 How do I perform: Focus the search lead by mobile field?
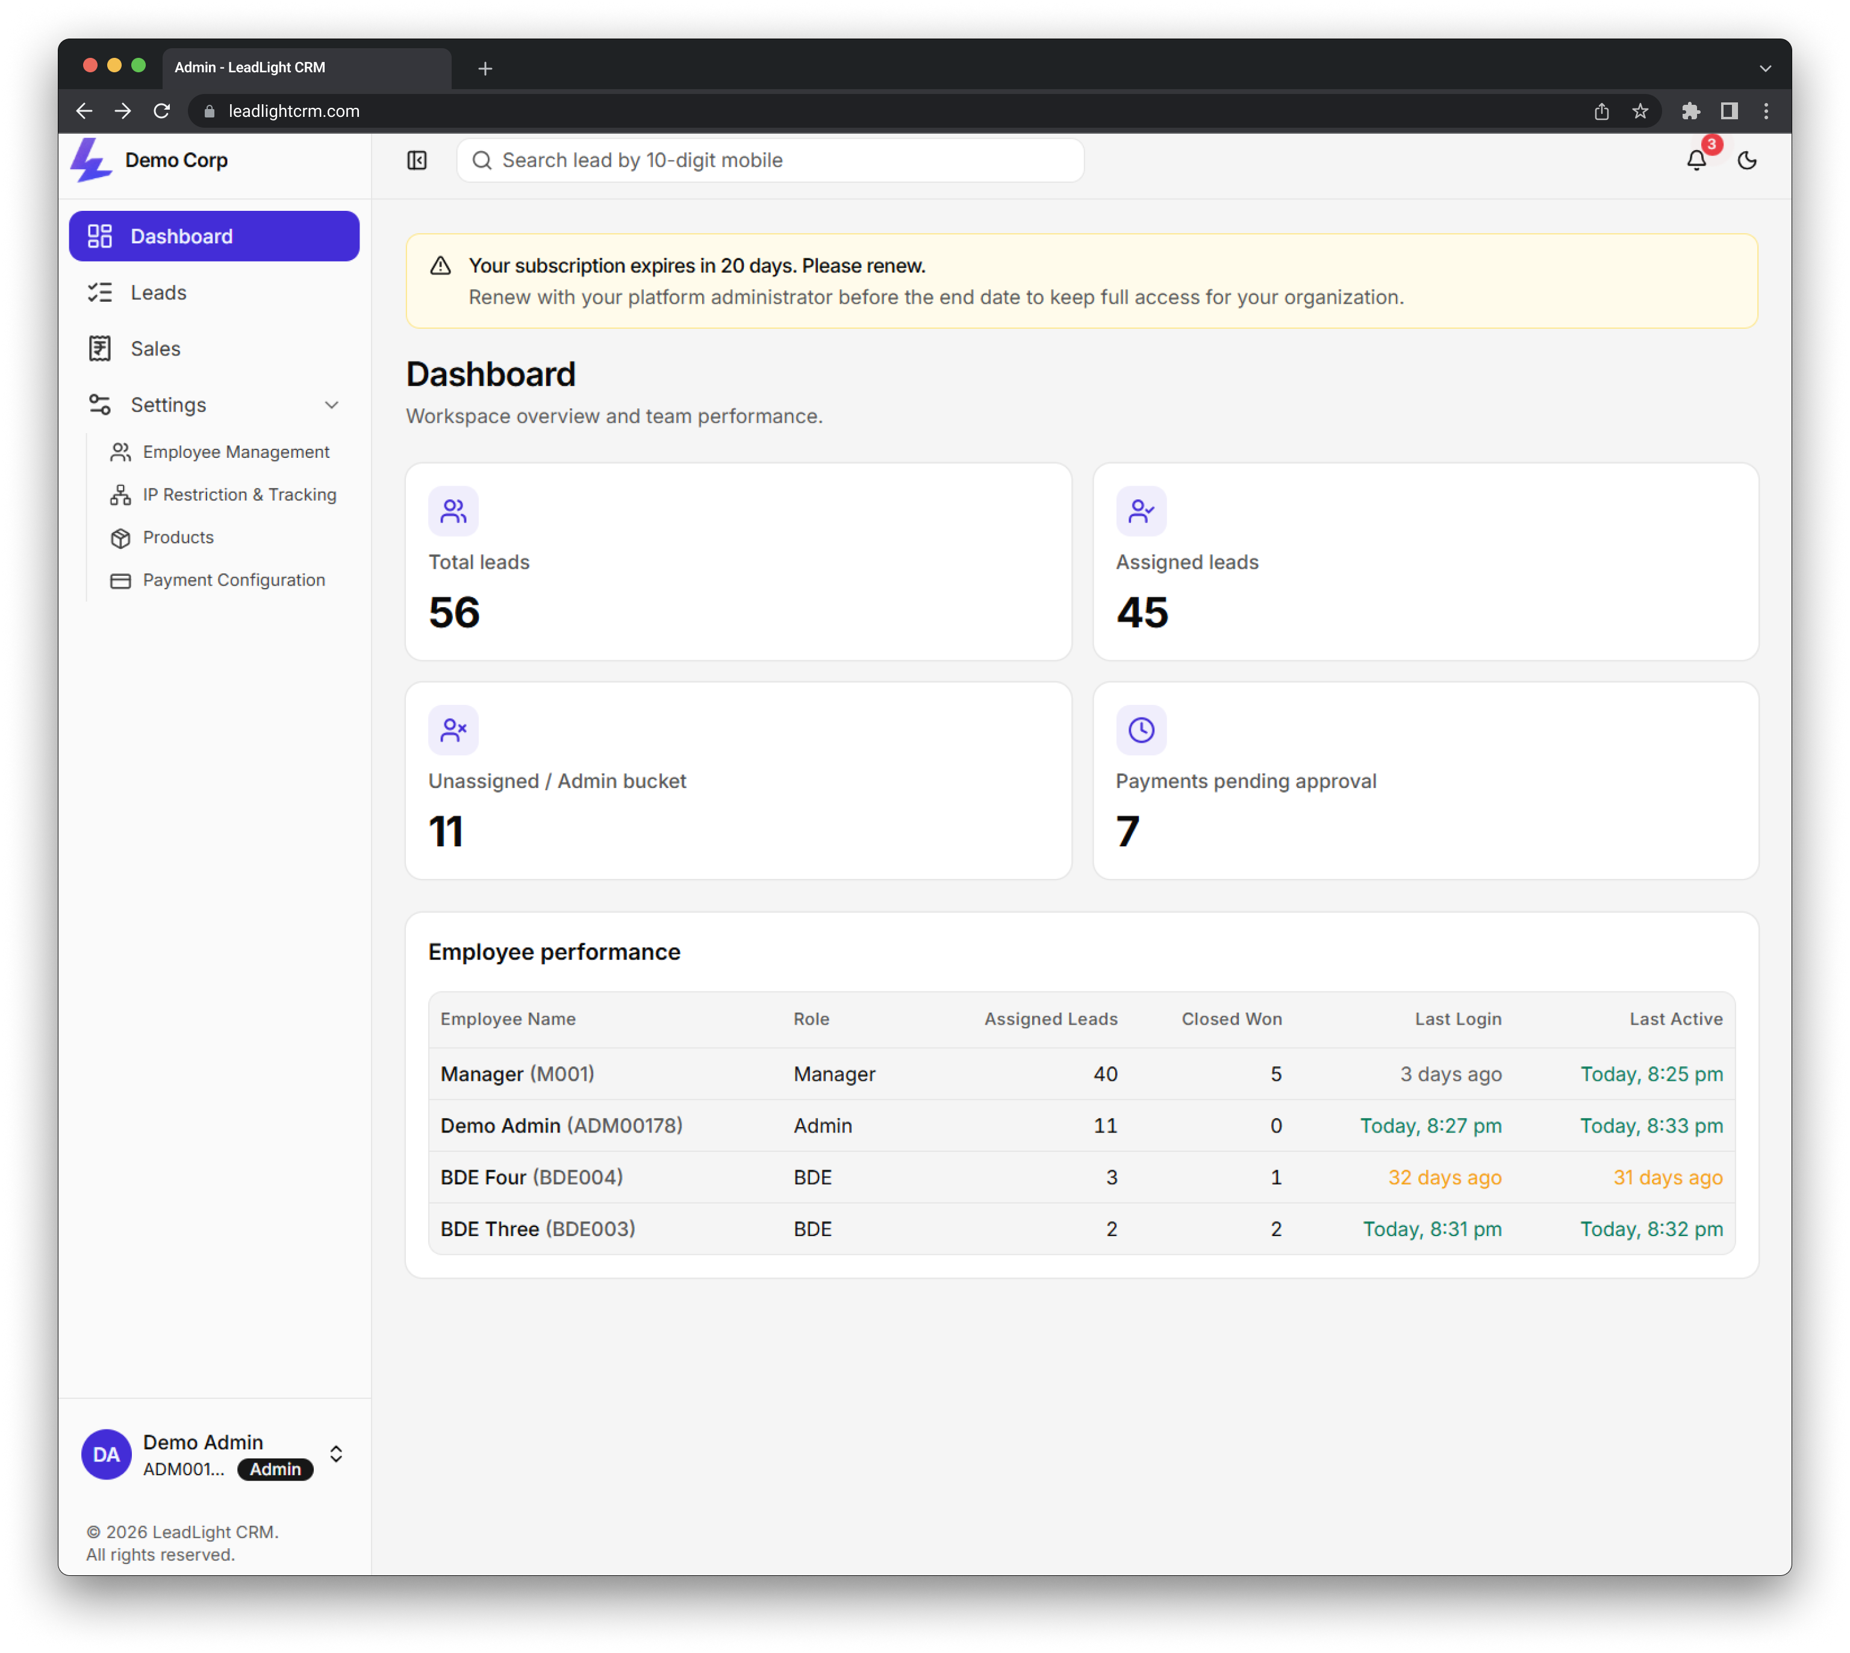pos(770,161)
